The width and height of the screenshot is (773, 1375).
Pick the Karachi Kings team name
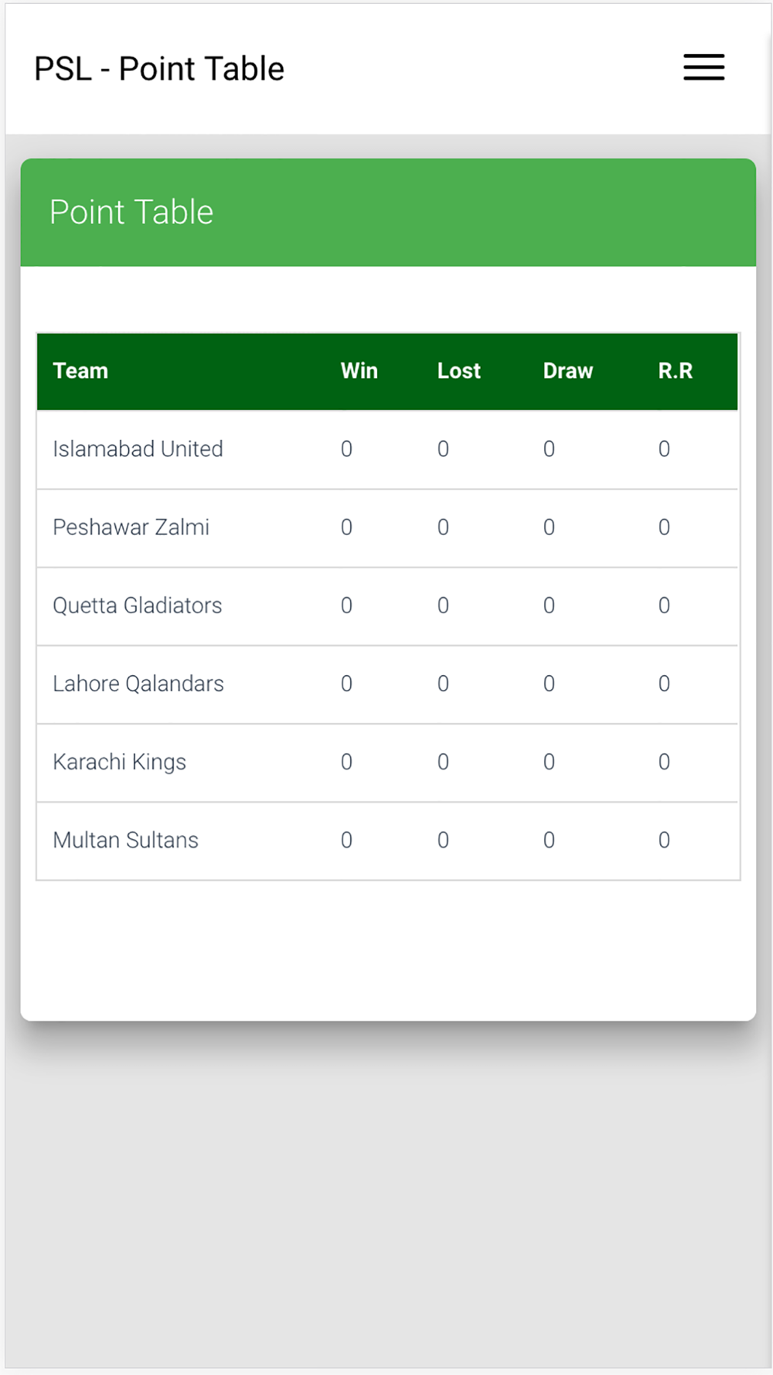tap(119, 762)
